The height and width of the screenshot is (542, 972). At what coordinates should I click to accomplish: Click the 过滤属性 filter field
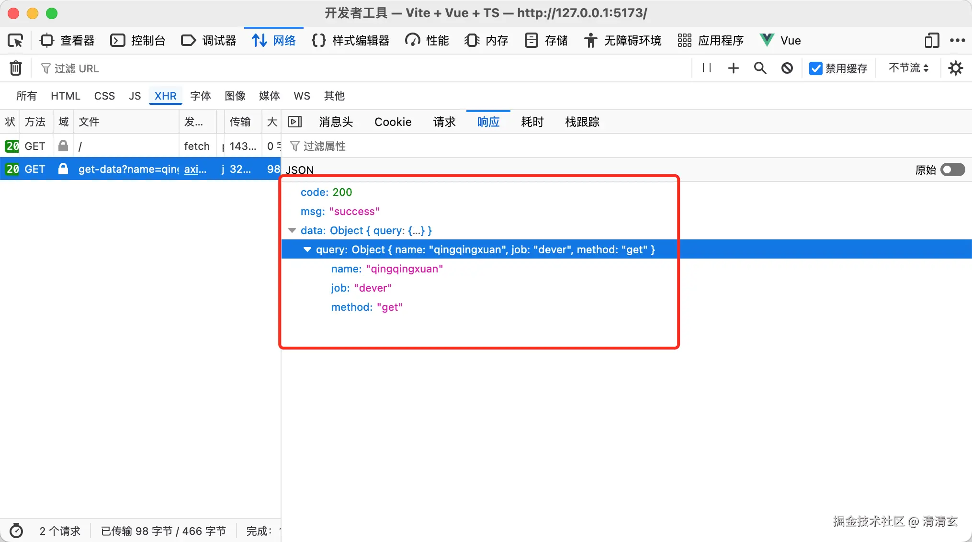coord(325,146)
